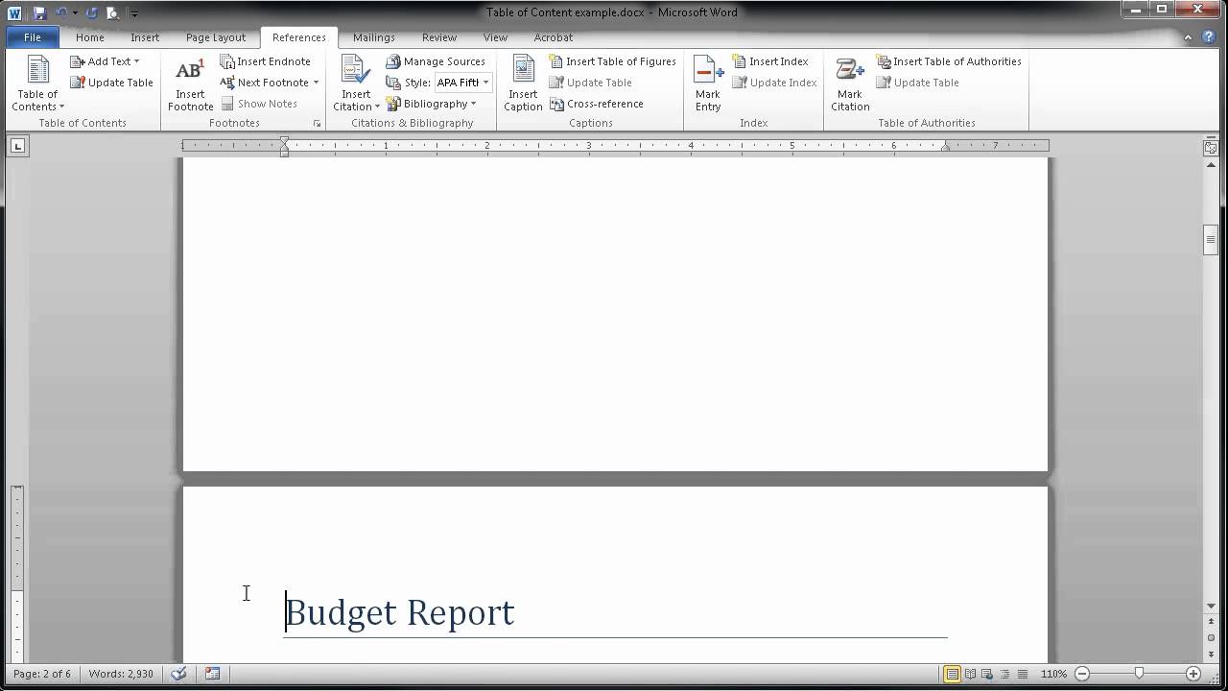This screenshot has width=1228, height=691.
Task: Switch to Full Screen Reading view
Action: pyautogui.click(x=970, y=674)
